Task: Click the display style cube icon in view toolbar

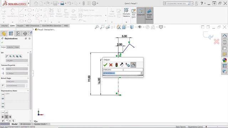Action: coord(132,27)
